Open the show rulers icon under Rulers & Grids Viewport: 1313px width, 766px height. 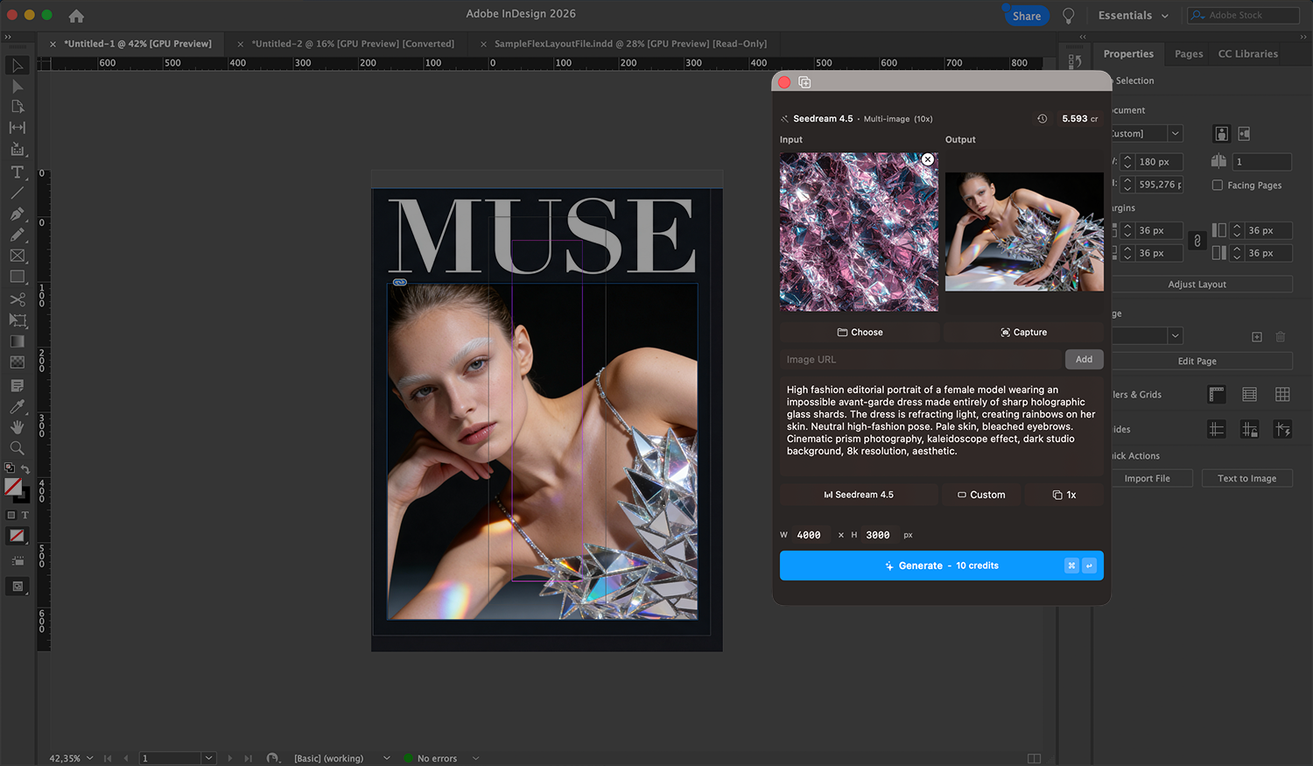1216,394
